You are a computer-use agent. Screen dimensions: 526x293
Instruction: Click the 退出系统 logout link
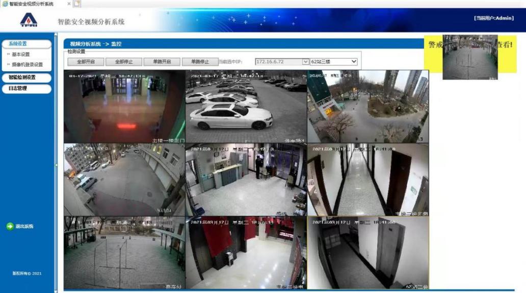click(x=24, y=226)
